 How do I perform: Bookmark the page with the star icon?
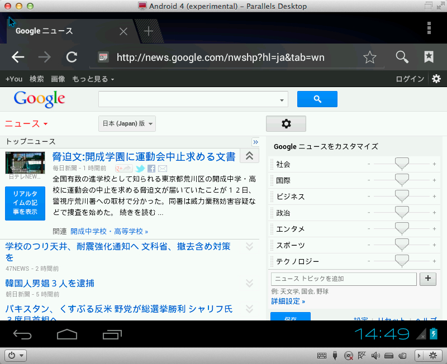click(370, 58)
